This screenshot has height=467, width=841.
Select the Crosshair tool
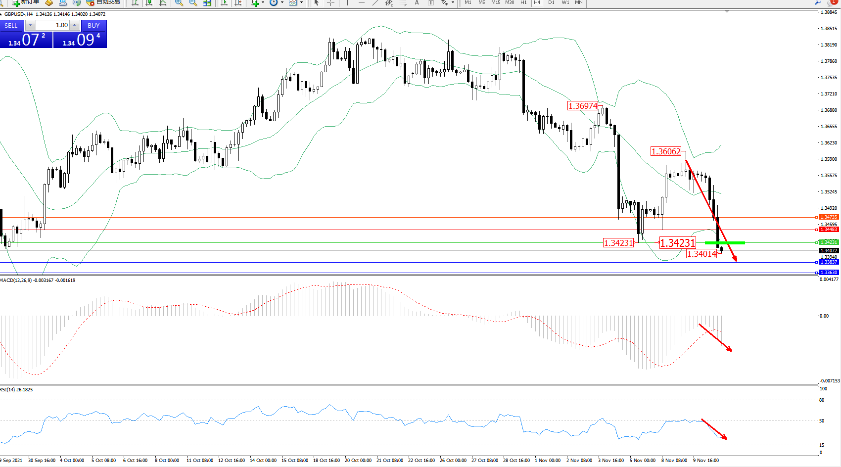(x=330, y=2)
